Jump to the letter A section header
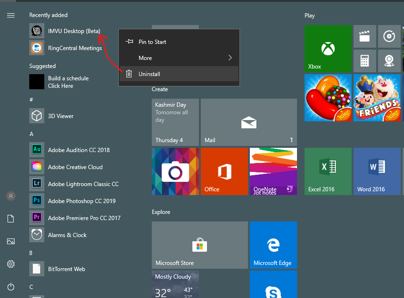This screenshot has width=404, height=298. 32,134
